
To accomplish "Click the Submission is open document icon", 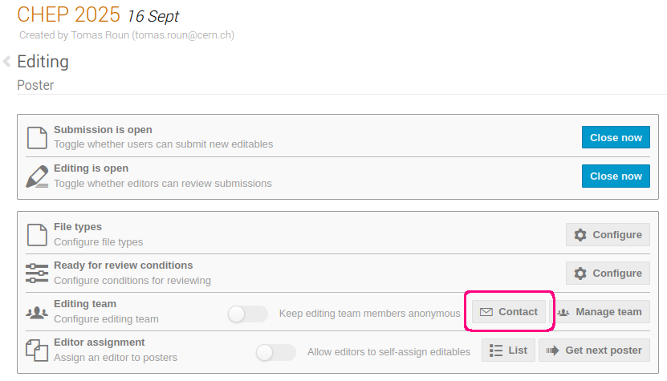I will coord(37,137).
